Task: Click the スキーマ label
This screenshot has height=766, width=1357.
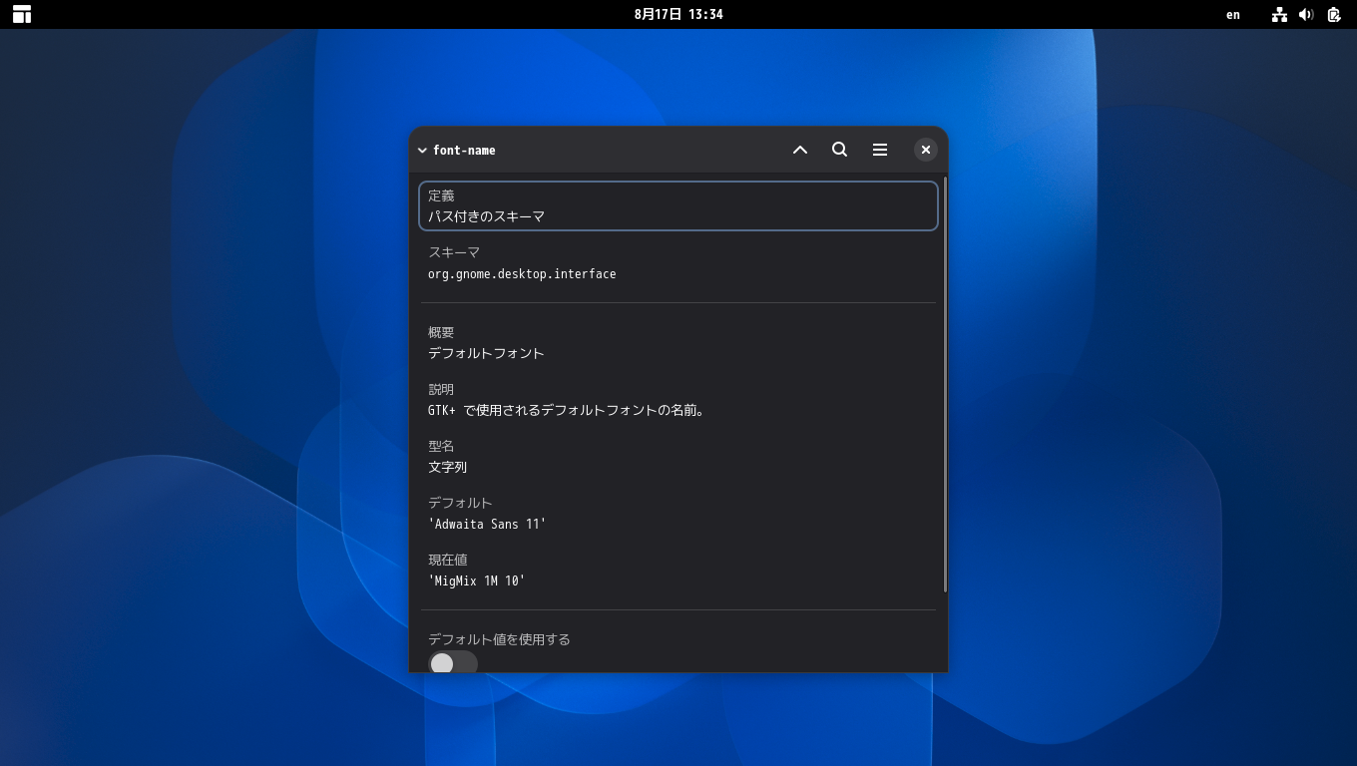Action: click(454, 252)
